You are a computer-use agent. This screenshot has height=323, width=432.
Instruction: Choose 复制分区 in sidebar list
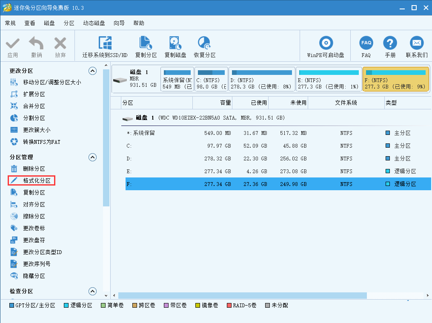point(28,192)
